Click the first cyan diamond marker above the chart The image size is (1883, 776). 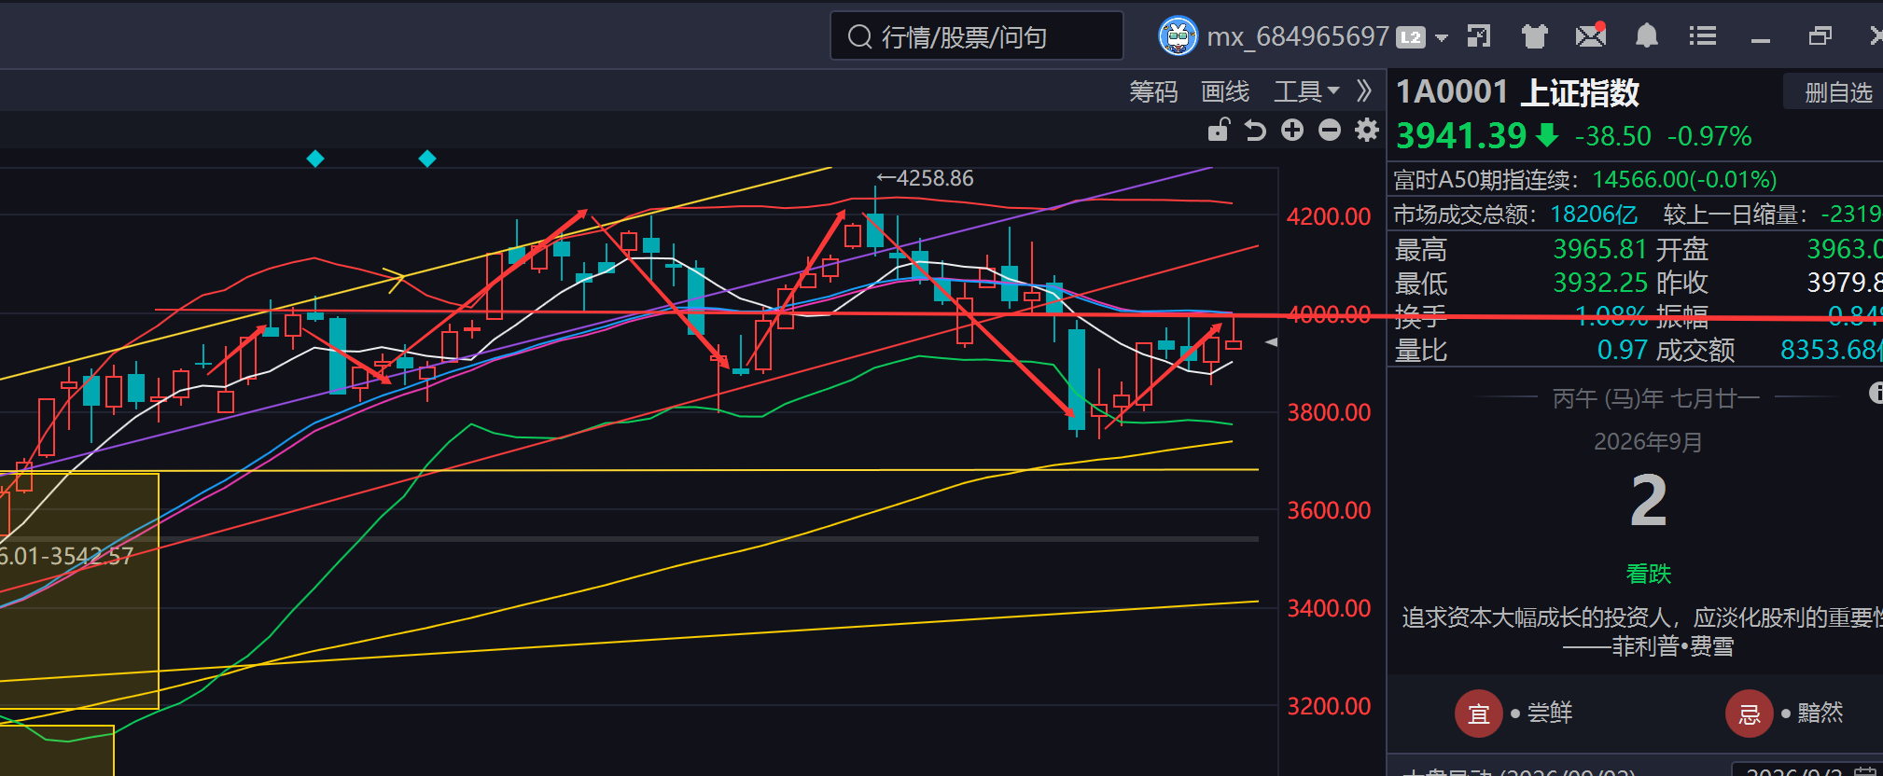coord(315,159)
